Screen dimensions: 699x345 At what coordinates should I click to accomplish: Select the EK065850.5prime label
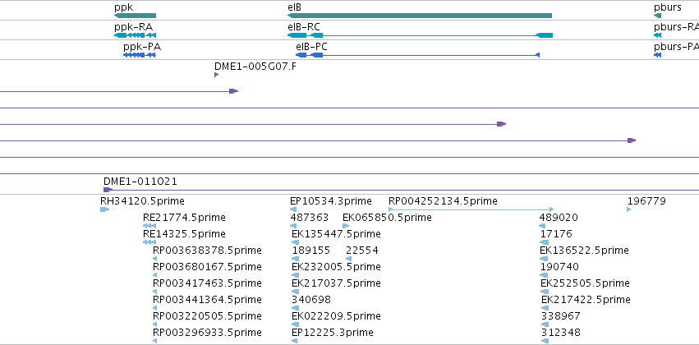[x=387, y=218]
